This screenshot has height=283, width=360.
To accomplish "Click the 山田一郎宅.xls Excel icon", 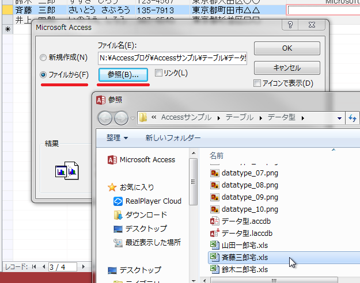I will (215, 245).
